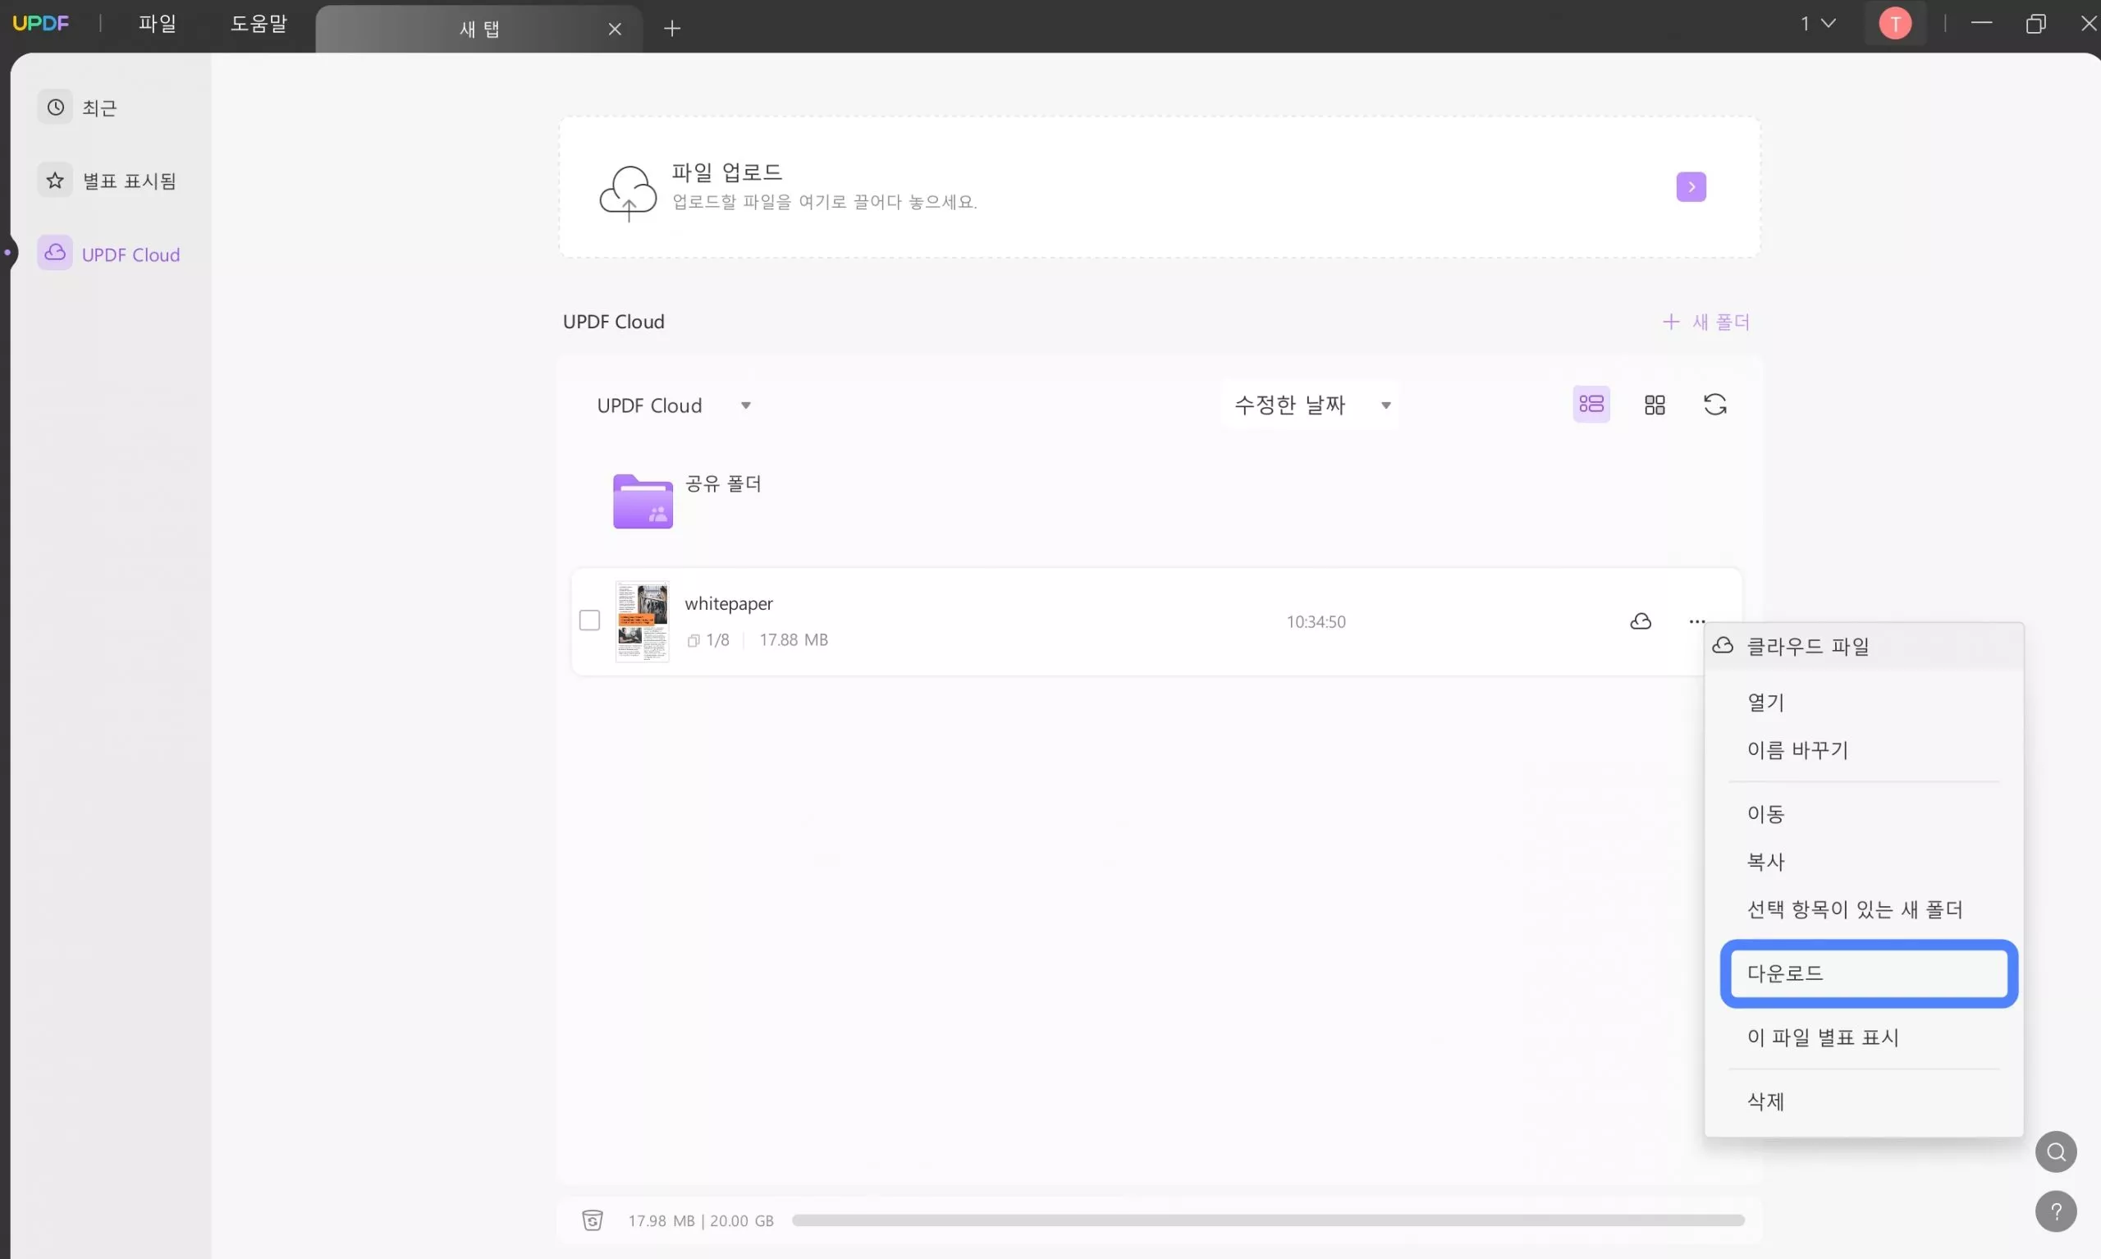
Task: Choose 이 파일 별표 표시
Action: click(x=1863, y=1037)
